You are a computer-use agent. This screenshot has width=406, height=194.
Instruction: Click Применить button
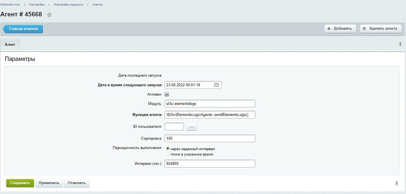coord(49,183)
